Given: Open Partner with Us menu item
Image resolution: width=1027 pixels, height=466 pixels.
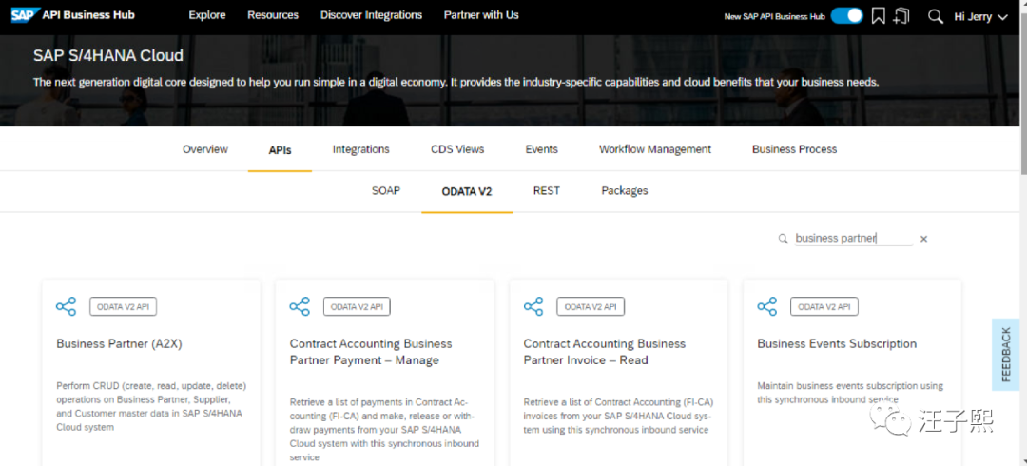Looking at the screenshot, I should coord(481,15).
